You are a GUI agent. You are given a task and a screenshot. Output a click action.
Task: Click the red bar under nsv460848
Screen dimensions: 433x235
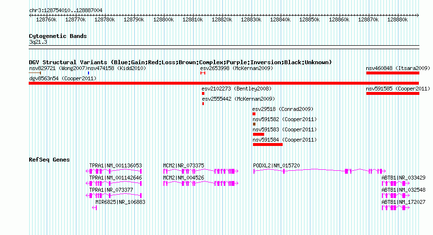(x=393, y=73)
